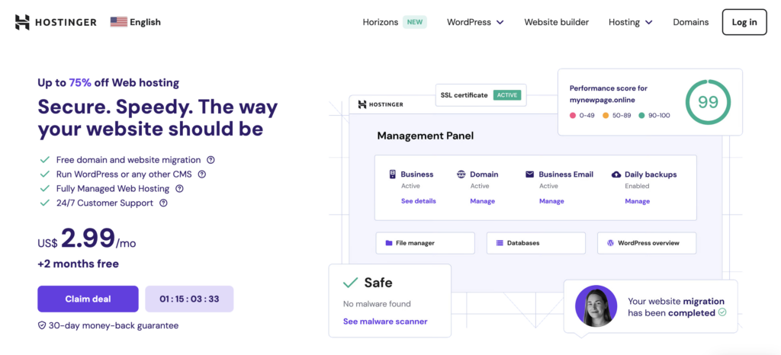Open help icon next to Free domain and website migration

[x=211, y=160]
